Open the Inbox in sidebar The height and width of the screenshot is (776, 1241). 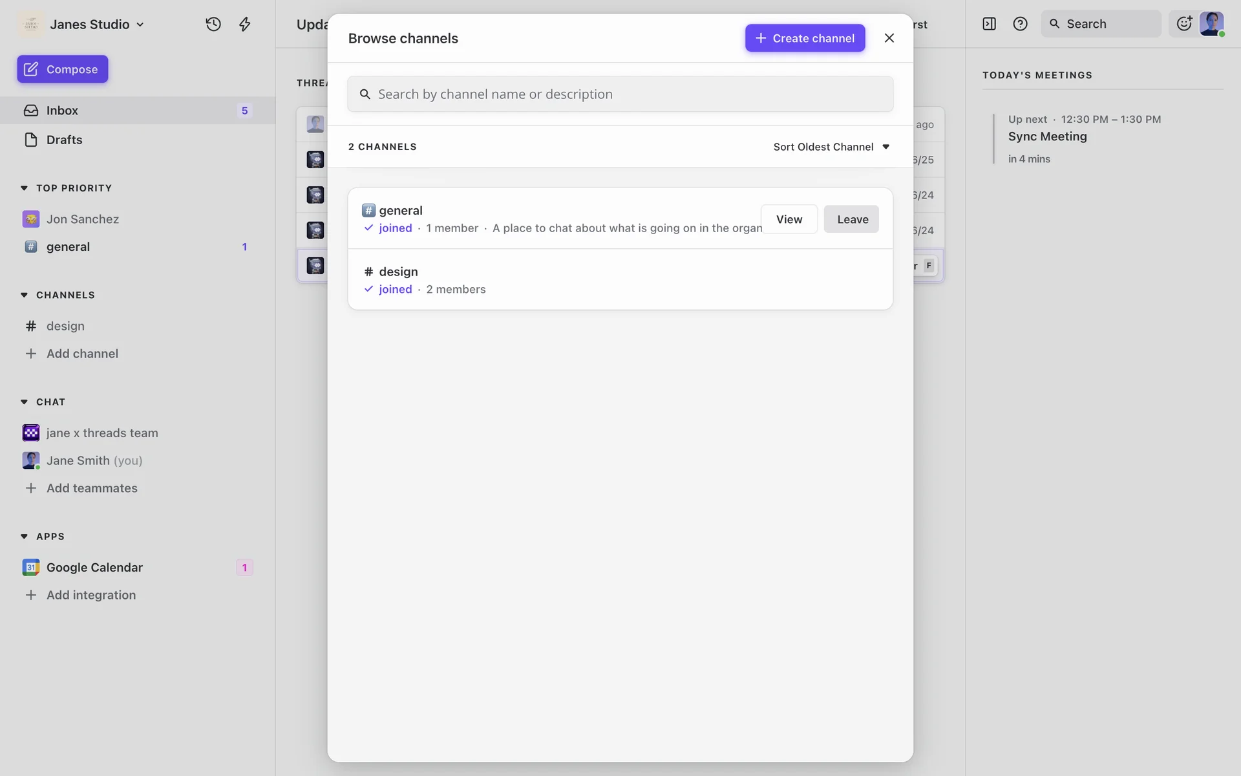(x=62, y=111)
